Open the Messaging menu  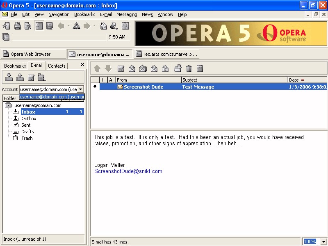(x=127, y=14)
